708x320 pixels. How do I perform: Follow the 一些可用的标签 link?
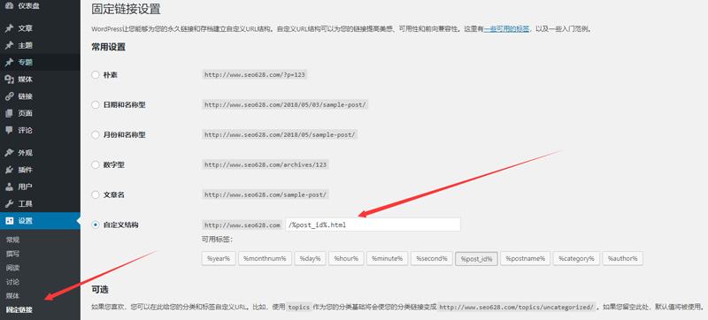coord(506,29)
